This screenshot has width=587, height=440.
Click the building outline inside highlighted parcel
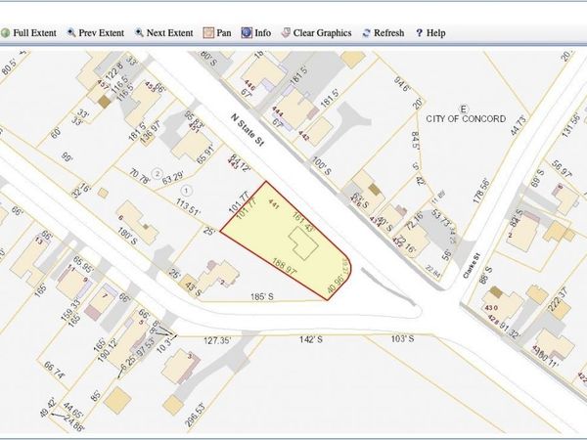click(303, 243)
